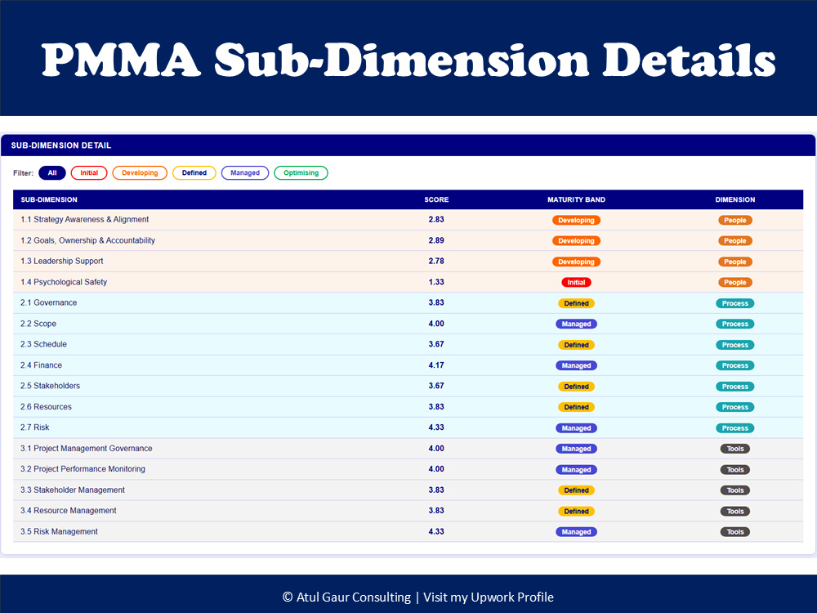This screenshot has height=613, width=817.
Task: Click People tag in Goals, Ownership row
Action: click(735, 241)
